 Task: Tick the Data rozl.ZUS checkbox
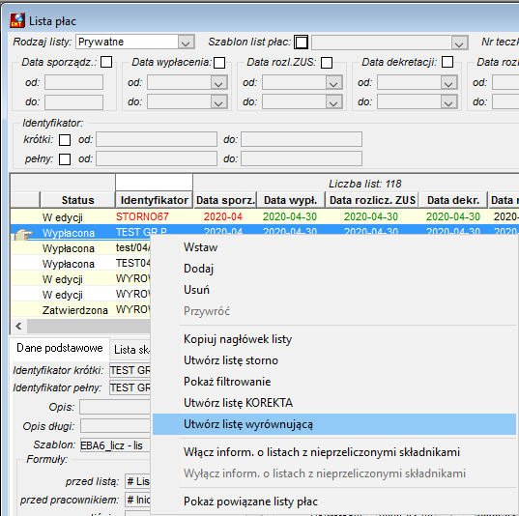(327, 63)
